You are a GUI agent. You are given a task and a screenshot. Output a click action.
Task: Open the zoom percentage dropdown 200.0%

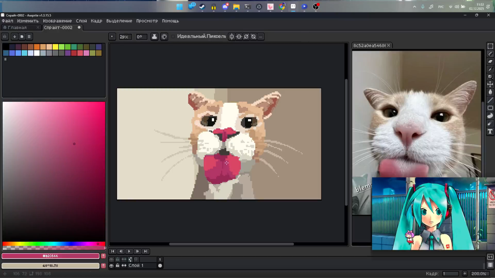[479, 274]
